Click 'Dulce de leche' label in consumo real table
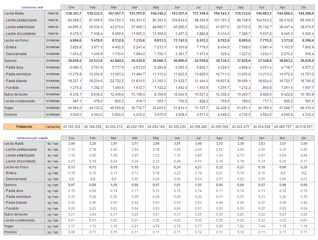 click(x=16, y=94)
